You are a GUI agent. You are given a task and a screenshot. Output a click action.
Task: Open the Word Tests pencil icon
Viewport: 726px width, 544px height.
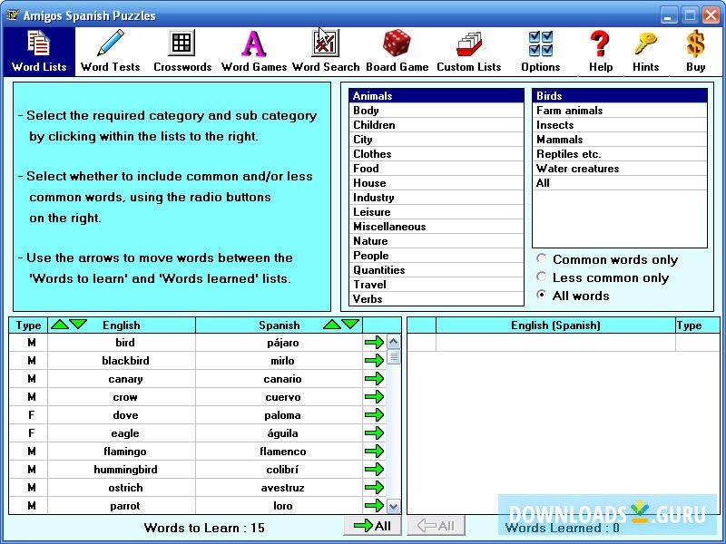point(110,52)
